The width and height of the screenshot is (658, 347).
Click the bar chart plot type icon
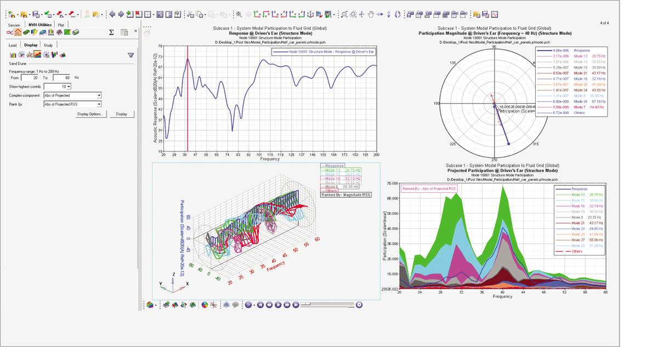tap(13, 55)
